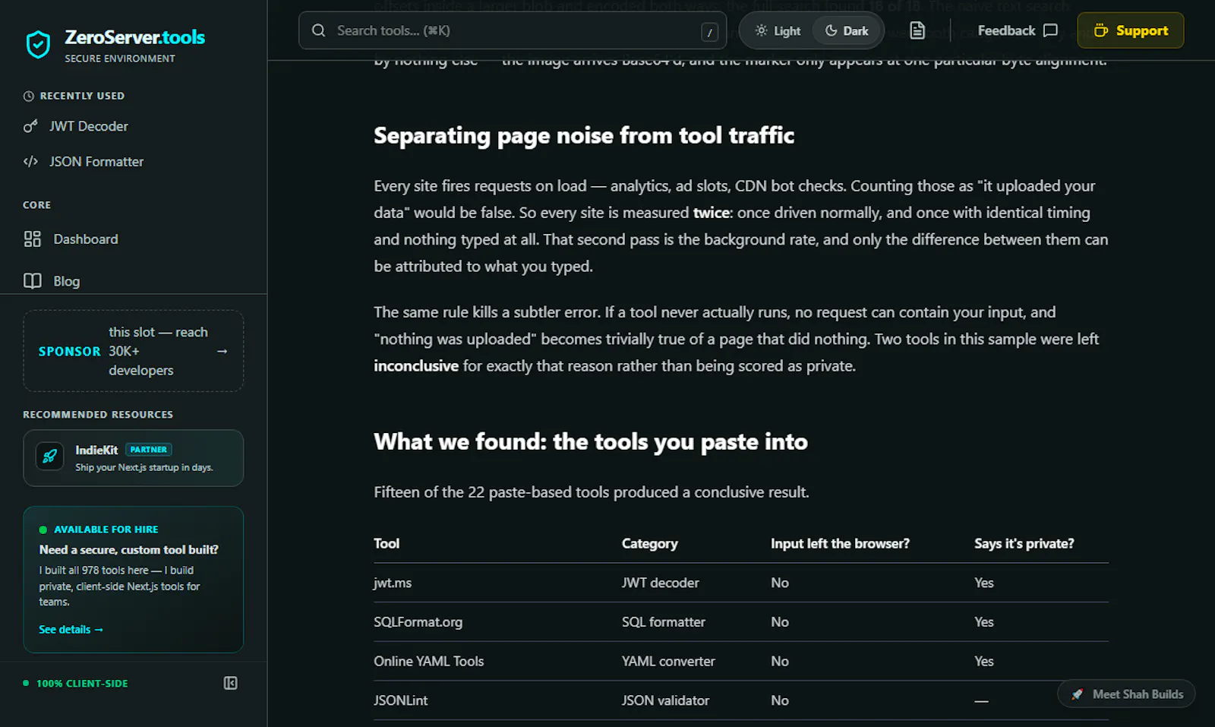Click the slash shortcut key badge
The image size is (1215, 727).
point(709,32)
